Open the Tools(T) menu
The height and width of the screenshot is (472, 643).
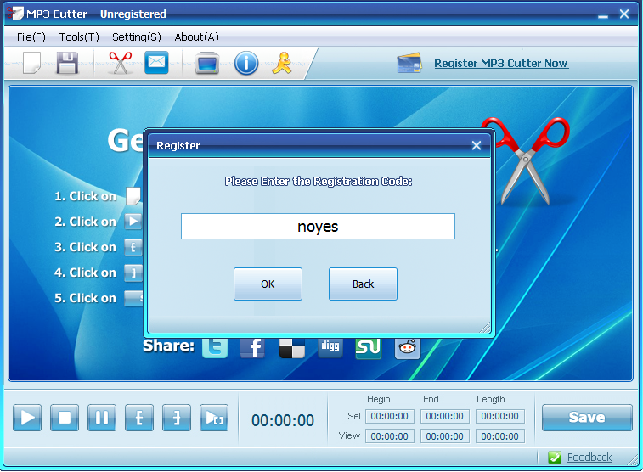(x=79, y=37)
